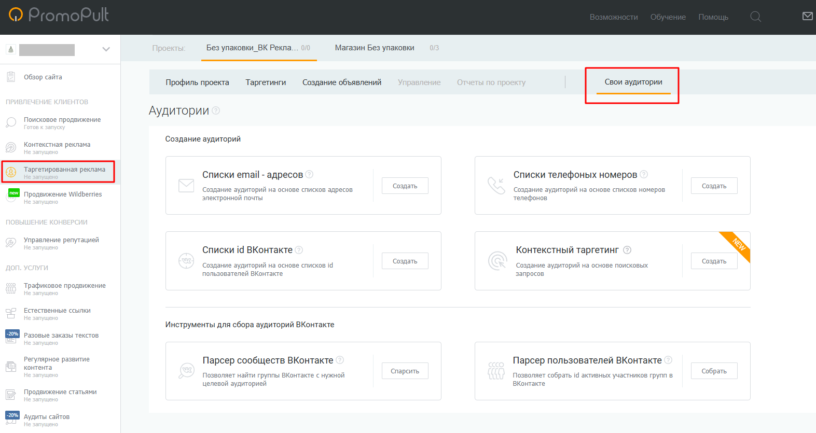Click the Собрать button
The width and height of the screenshot is (816, 433).
[x=714, y=371]
